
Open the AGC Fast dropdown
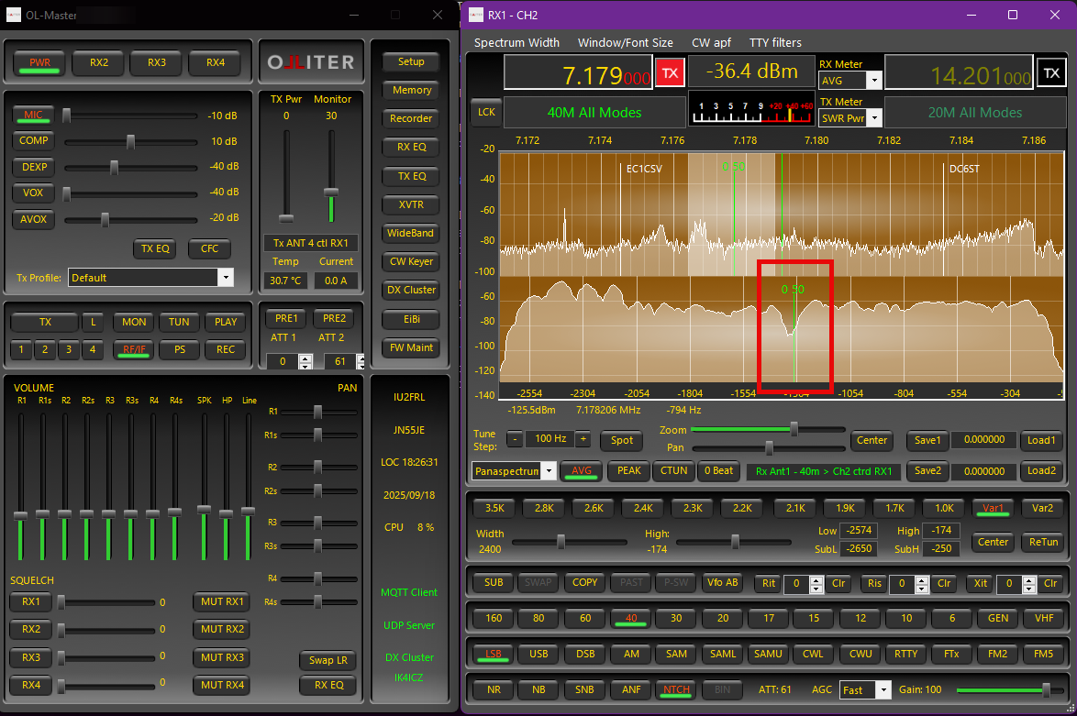tap(883, 689)
